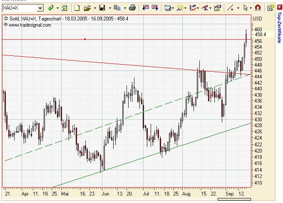283x203 pixels.
Task: Expand the drawing line tool dropdown arrow
Action: [x=238, y=8]
